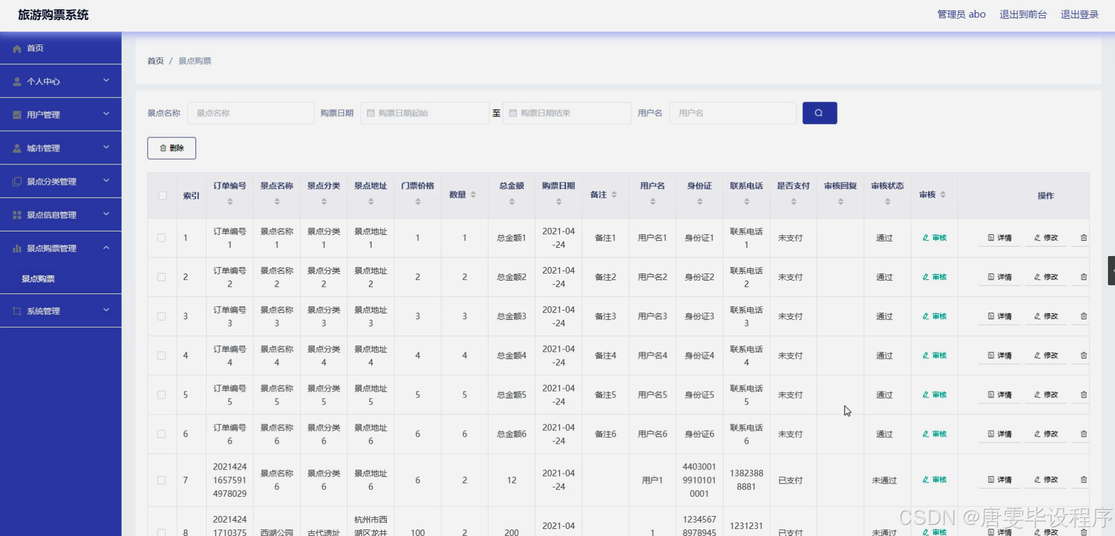Viewport: 1115px width, 536px height.
Task: Sort by 审核 column arrows
Action: (943, 195)
